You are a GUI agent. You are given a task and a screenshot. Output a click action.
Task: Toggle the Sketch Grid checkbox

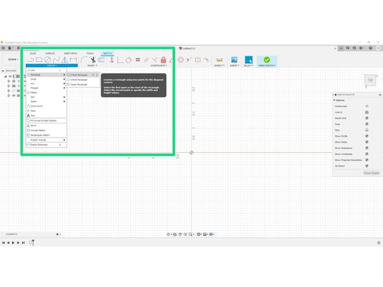pyautogui.click(x=367, y=118)
